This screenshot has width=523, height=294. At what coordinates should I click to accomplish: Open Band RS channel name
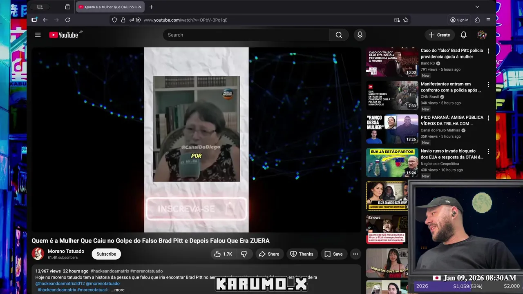coord(428,63)
